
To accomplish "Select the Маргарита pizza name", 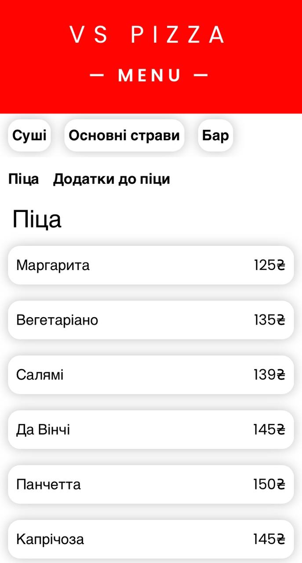I will click(x=53, y=265).
